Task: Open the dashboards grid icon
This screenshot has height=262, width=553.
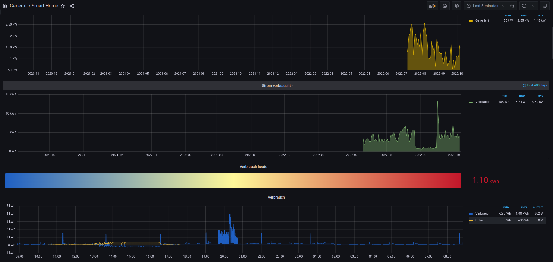Action: (5, 6)
